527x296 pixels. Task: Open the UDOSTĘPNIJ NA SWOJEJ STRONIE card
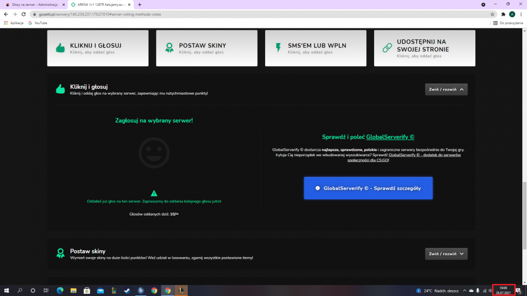tap(424, 48)
